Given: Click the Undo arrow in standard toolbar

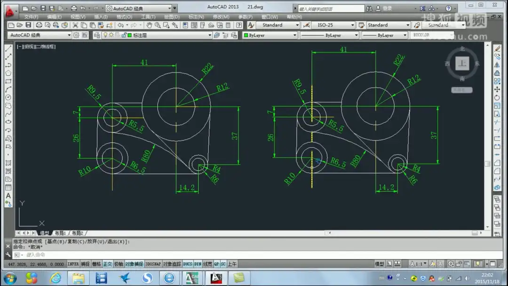Looking at the screenshot, I should coord(120,25).
